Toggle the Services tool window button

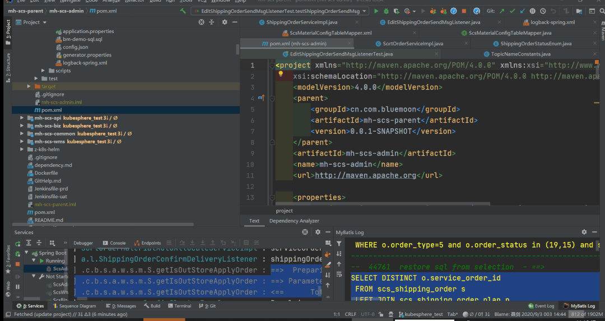click(30, 306)
